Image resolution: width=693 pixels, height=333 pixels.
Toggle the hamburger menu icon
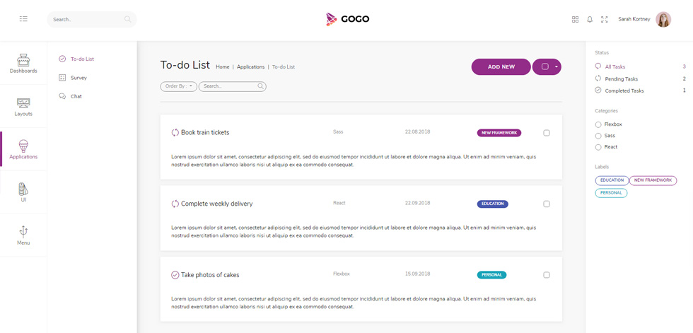pos(23,19)
